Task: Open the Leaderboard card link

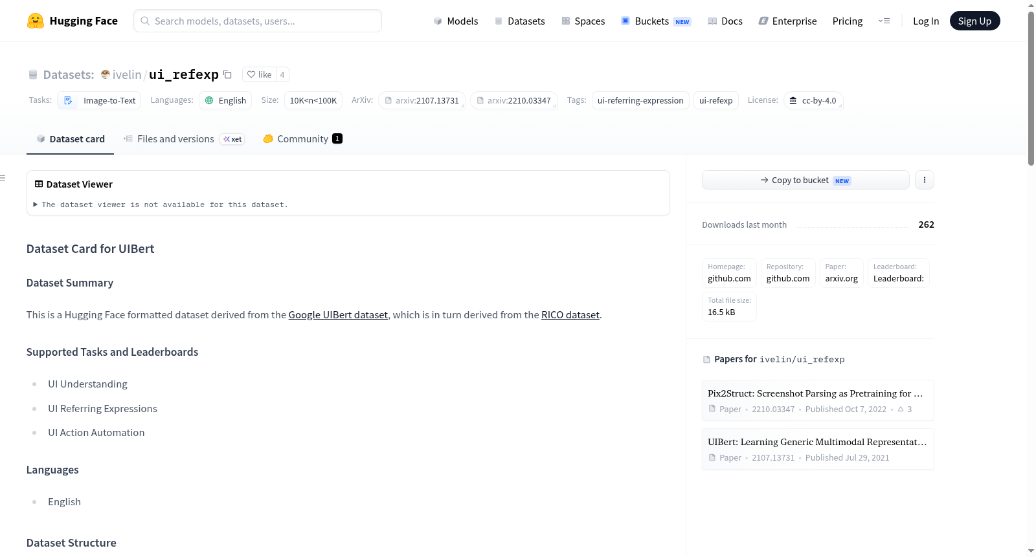Action: tap(899, 273)
